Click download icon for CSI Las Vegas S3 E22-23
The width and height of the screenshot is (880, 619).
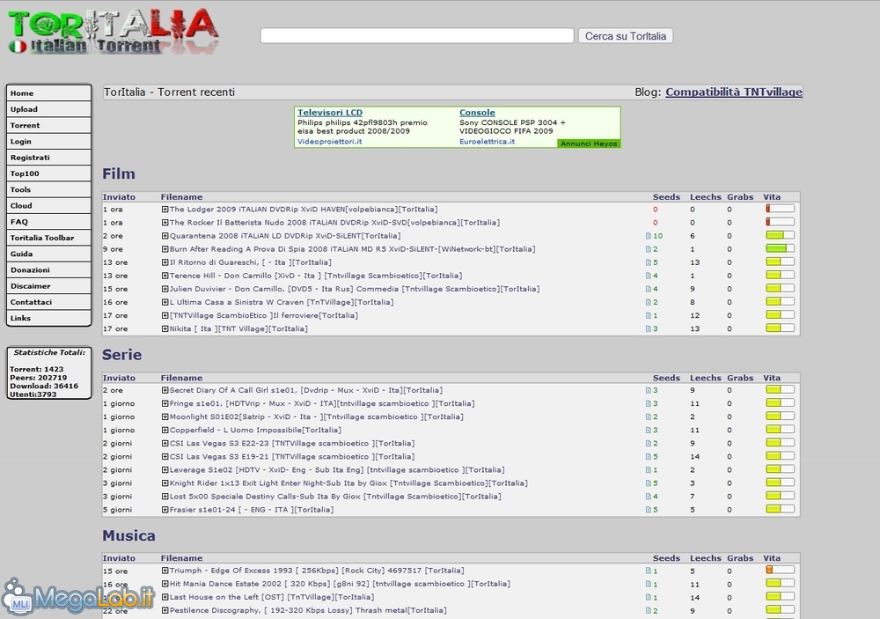649,444
